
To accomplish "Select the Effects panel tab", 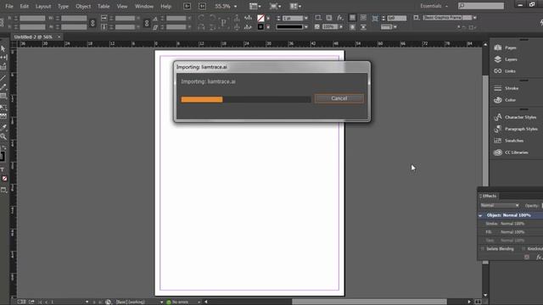I will 490,196.
